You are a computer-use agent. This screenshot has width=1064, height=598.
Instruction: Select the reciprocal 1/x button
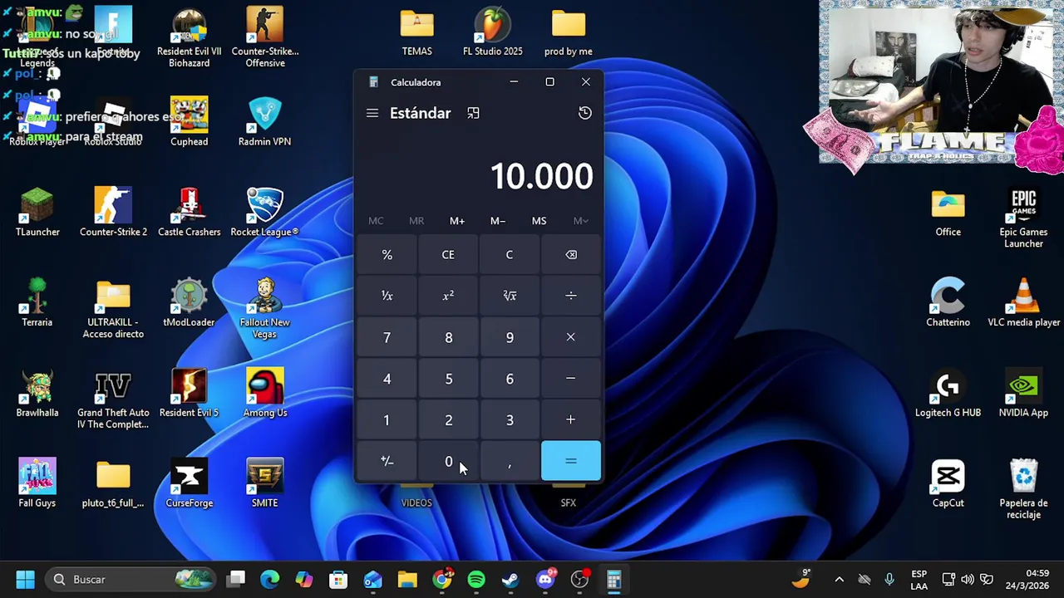point(387,296)
